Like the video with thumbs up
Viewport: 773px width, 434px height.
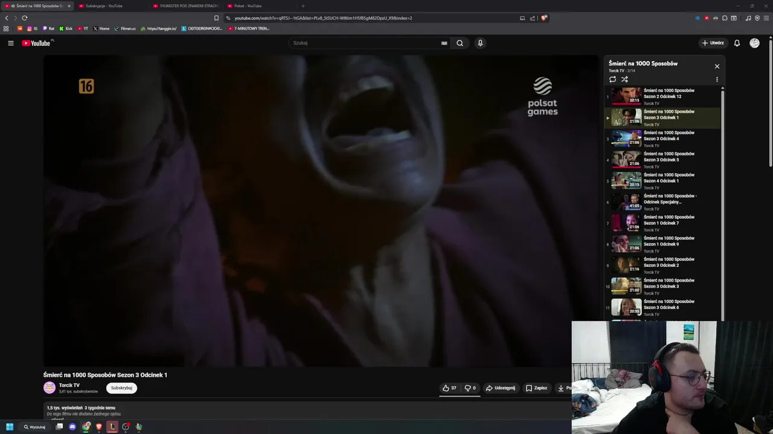(x=449, y=388)
